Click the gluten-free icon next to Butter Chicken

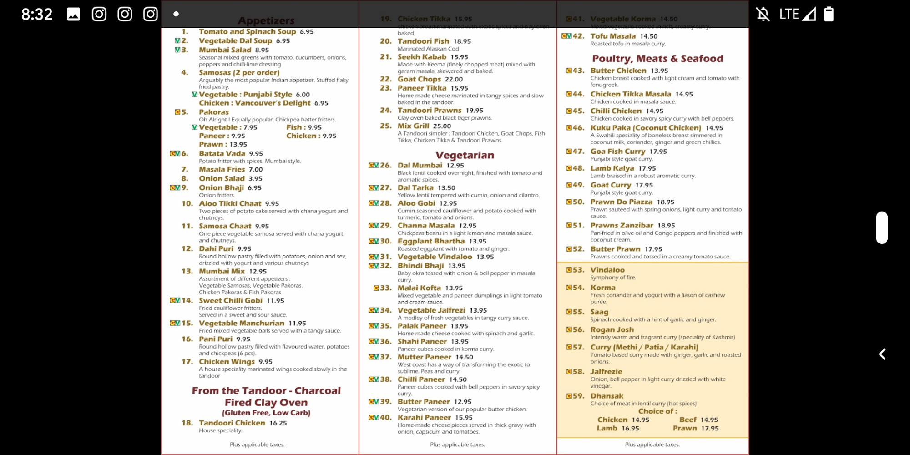[569, 71]
